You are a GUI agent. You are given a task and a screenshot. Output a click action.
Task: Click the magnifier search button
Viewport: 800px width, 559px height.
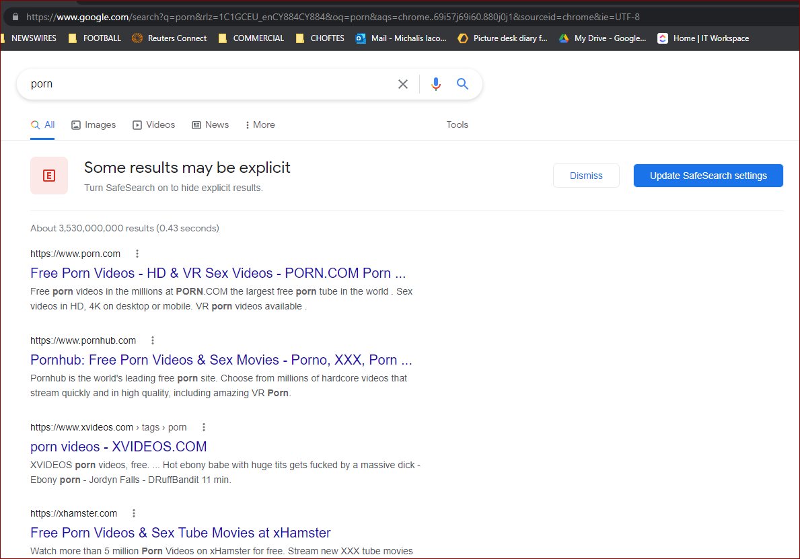(x=462, y=83)
